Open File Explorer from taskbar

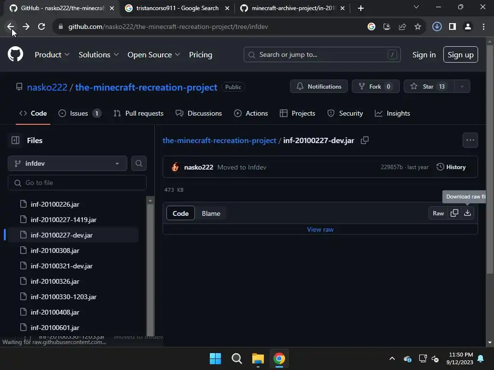click(258, 358)
